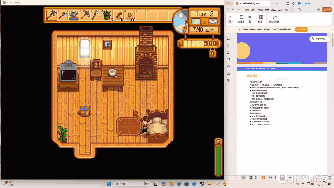Click the energy bar in Stardew Valley
Viewport: 334px width, 188px height.
218,158
